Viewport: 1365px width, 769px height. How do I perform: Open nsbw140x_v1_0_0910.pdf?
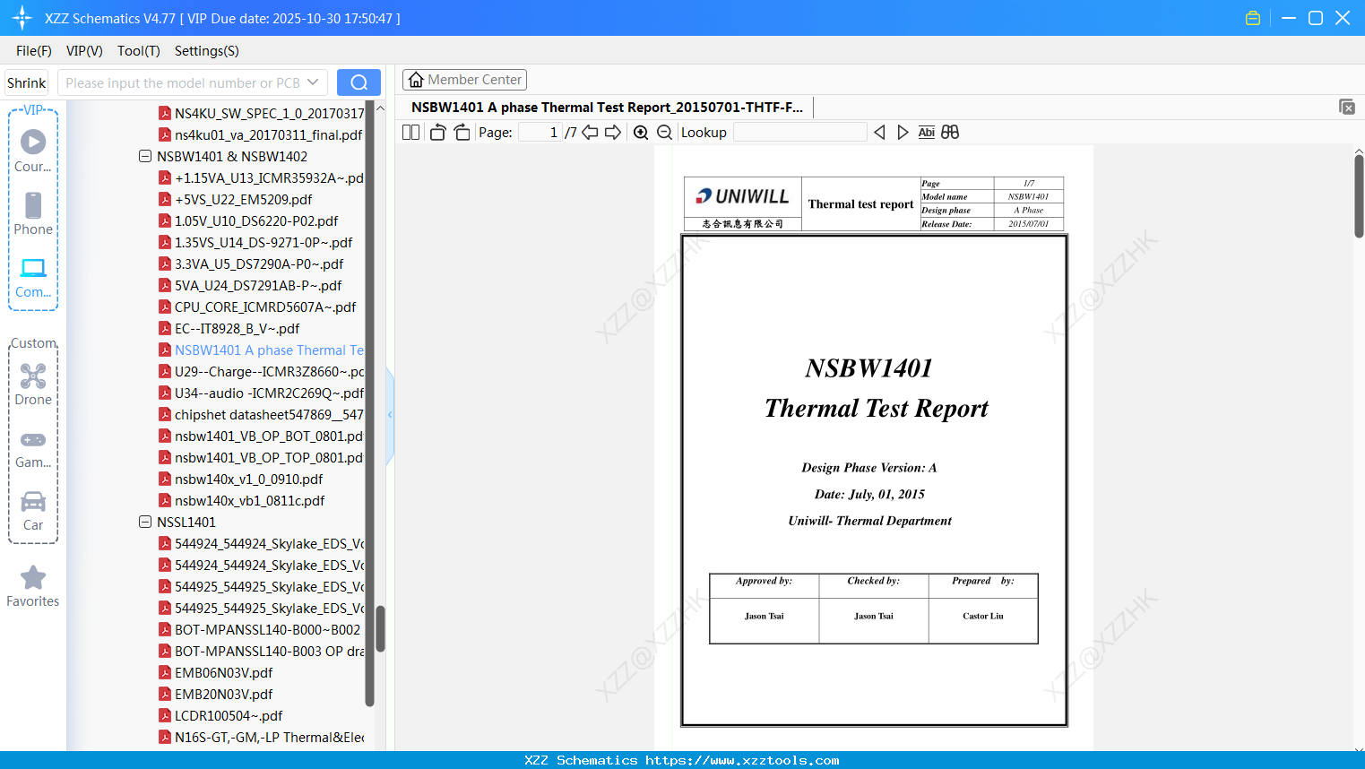(248, 479)
